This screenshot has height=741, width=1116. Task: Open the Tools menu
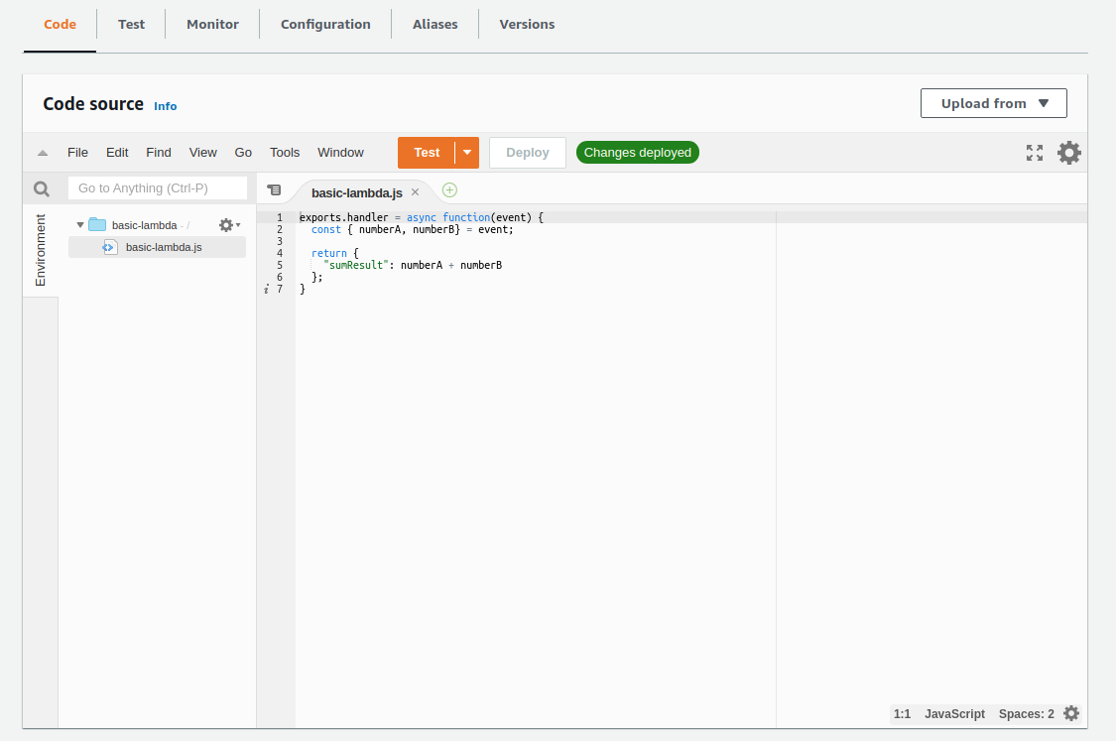[x=285, y=153]
